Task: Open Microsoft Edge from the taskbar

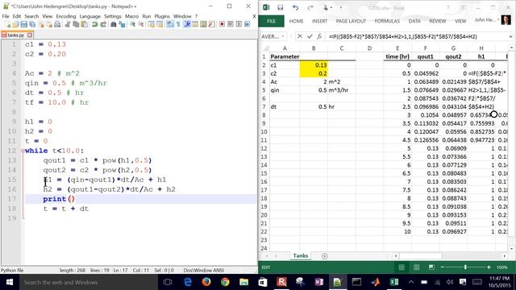Action: tap(188, 282)
